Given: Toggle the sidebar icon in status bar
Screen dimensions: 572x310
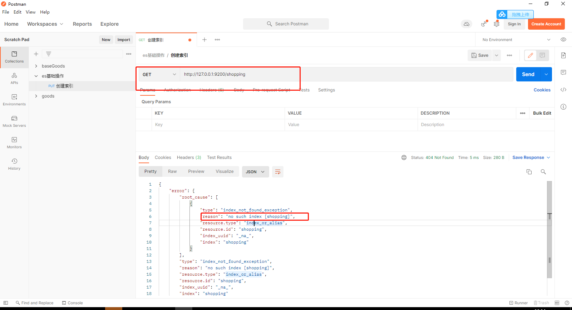Looking at the screenshot, I should (x=6, y=303).
